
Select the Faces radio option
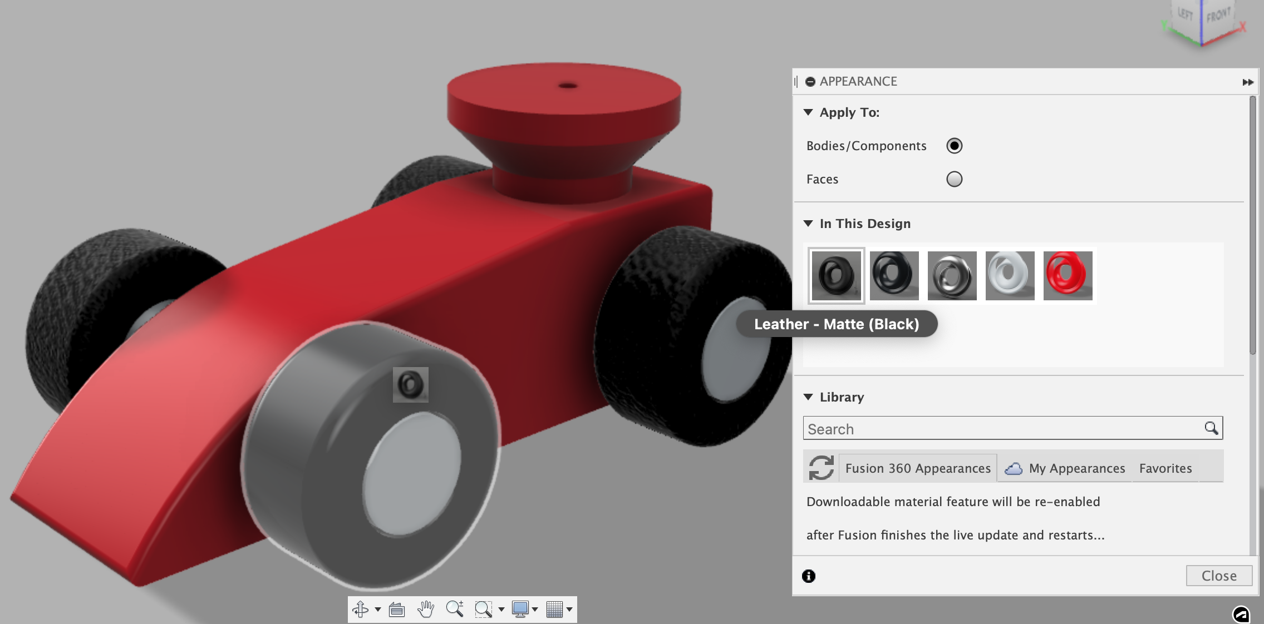[954, 179]
